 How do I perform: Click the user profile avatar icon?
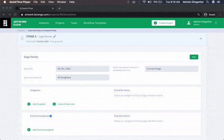pos(189,23)
